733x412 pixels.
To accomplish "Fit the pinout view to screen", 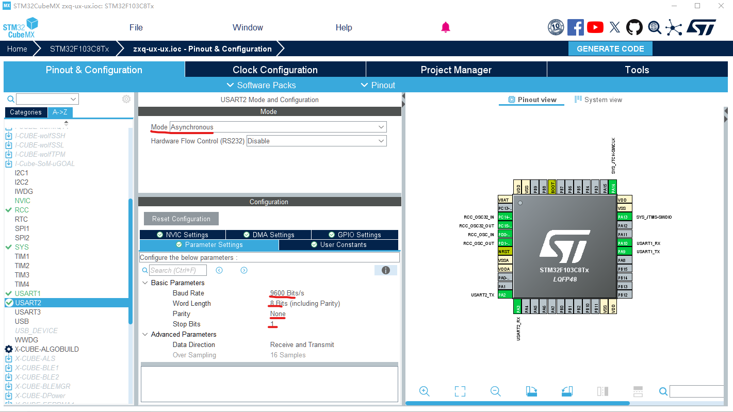I will tap(460, 391).
